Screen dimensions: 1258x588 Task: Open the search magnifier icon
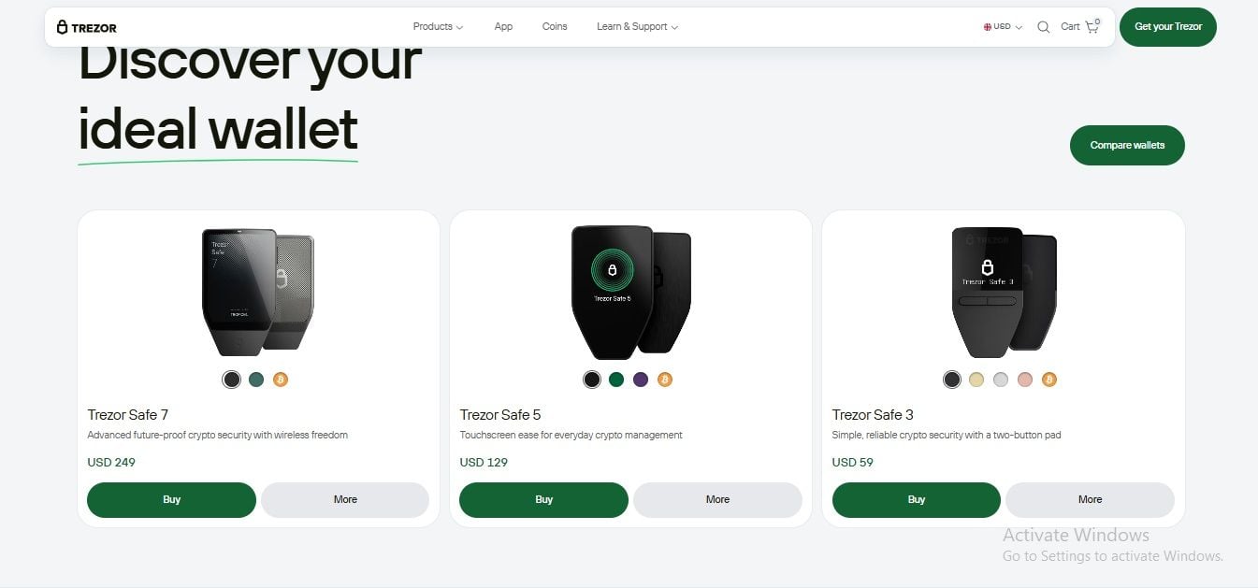(x=1044, y=27)
